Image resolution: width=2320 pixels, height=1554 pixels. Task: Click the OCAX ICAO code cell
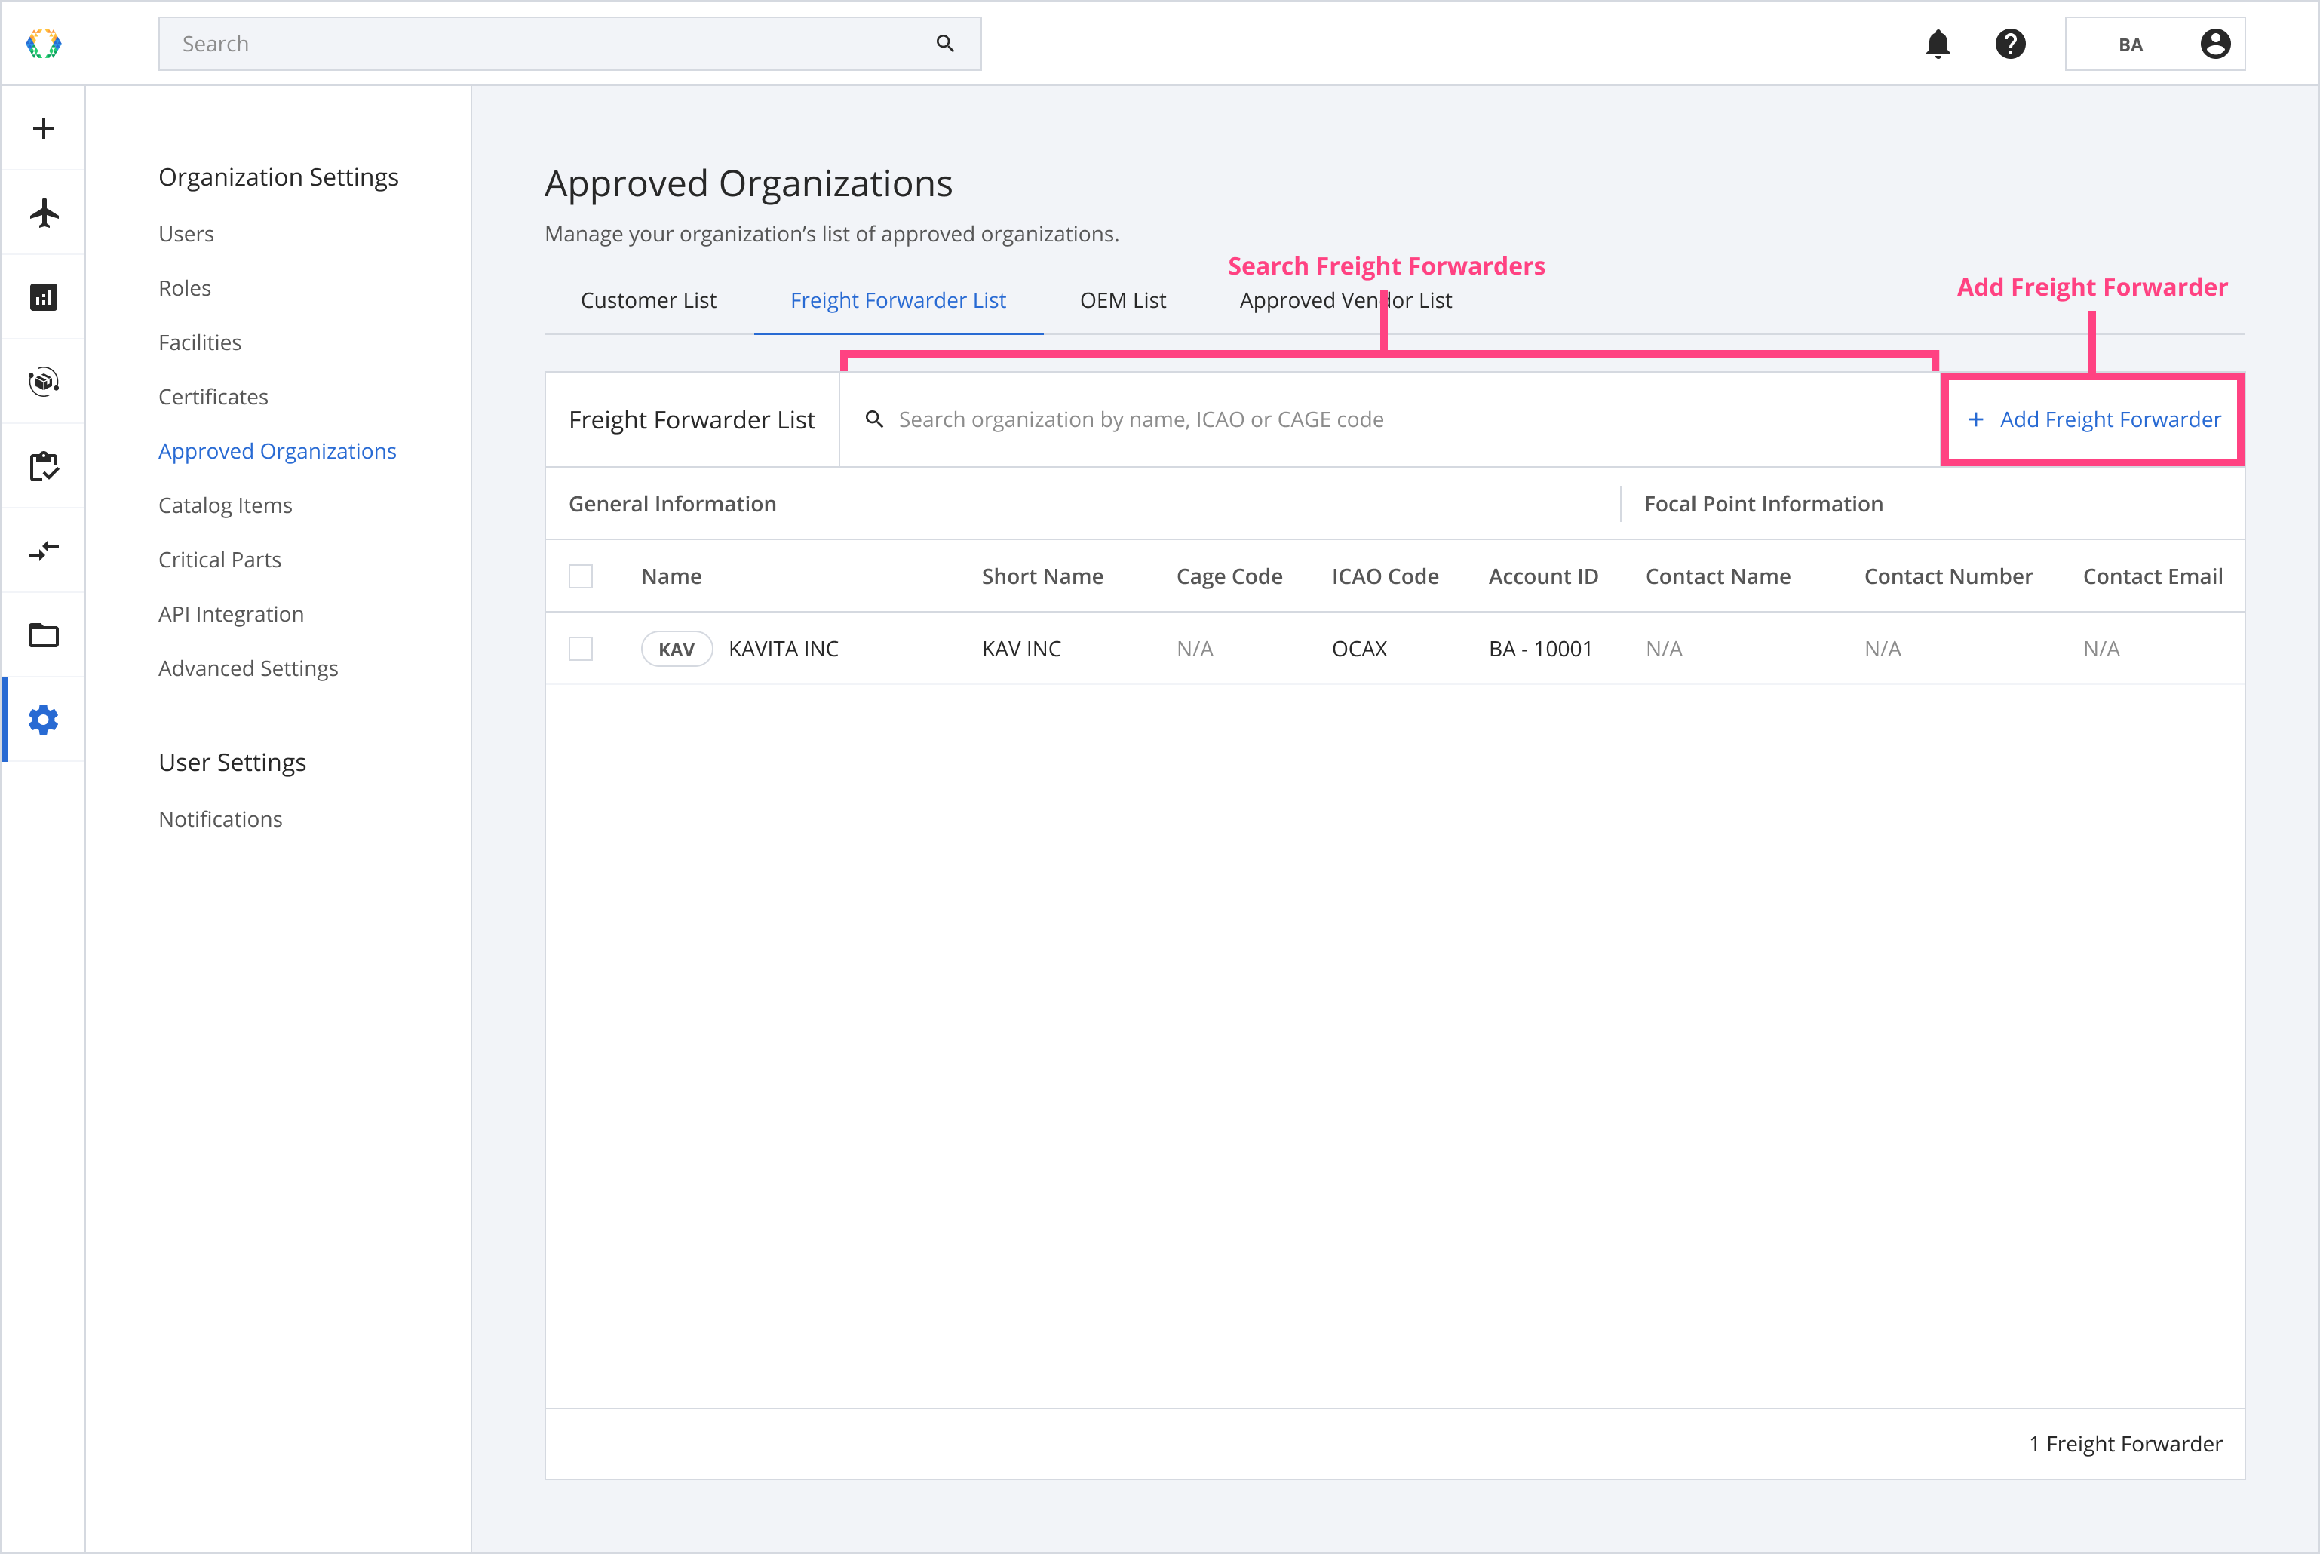1359,648
